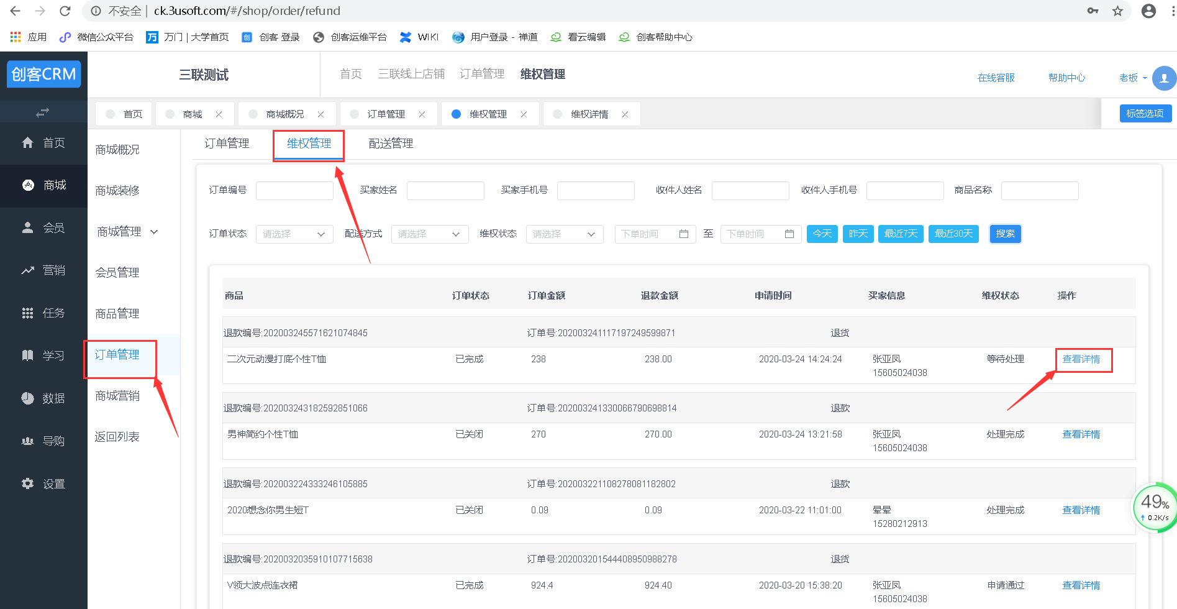Click the 创客CRM logo
The width and height of the screenshot is (1177, 609).
point(43,75)
